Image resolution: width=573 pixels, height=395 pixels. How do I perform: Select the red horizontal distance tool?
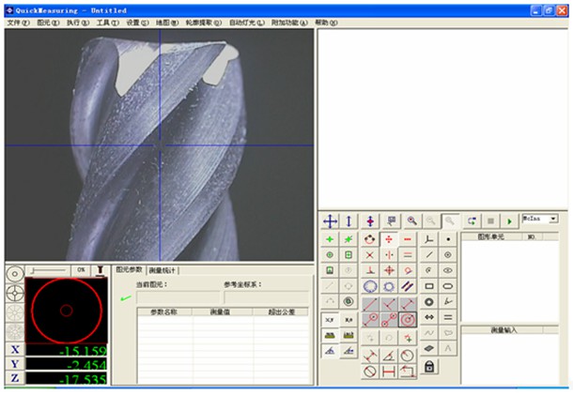coord(388,371)
